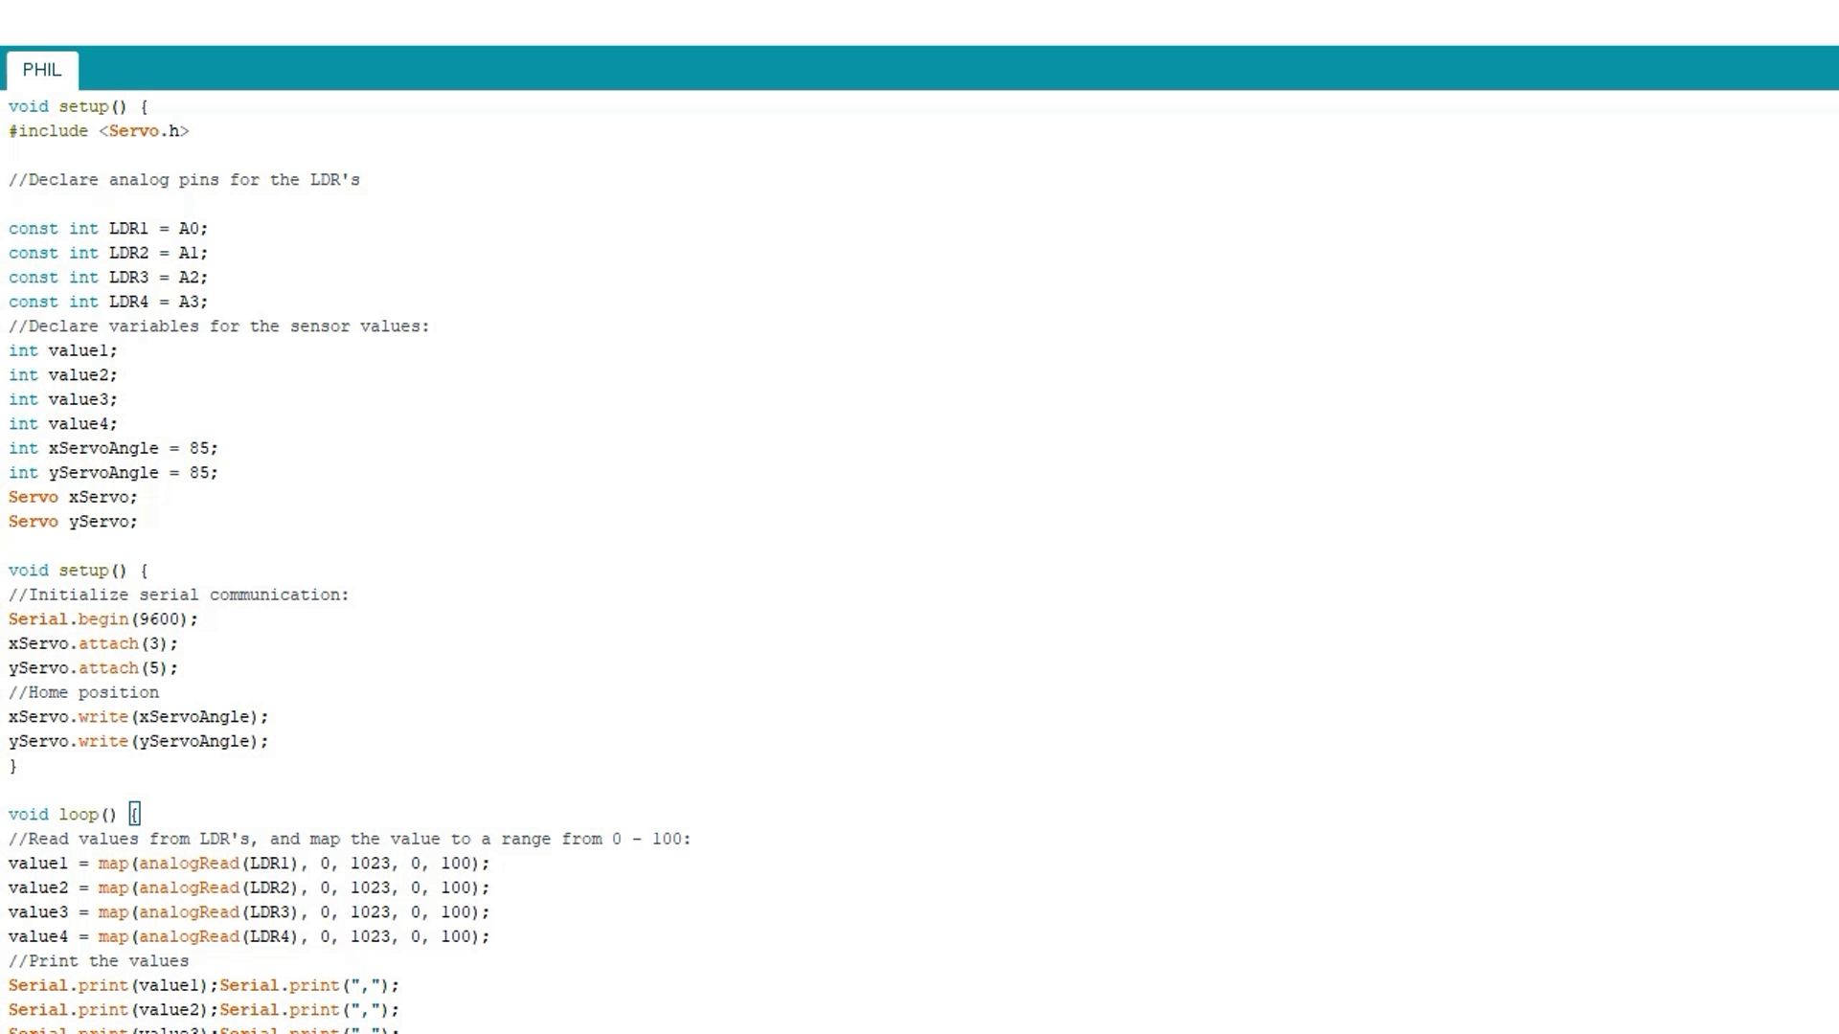The height and width of the screenshot is (1034, 1839).
Task: Click the #include Servo.h line
Action: pyautogui.click(x=99, y=131)
